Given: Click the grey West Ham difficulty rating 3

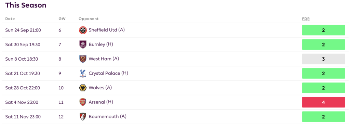Looking at the screenshot, I should pyautogui.click(x=323, y=59).
